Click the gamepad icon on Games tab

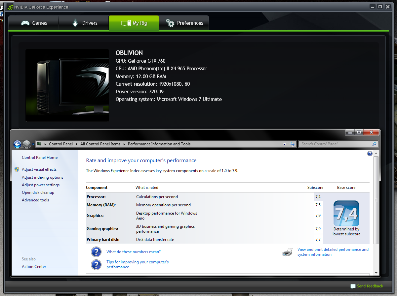25,23
